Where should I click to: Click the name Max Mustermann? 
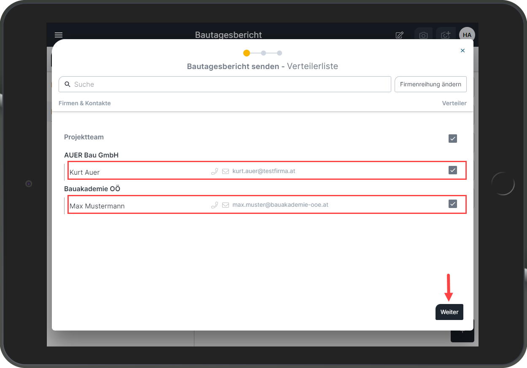[97, 206]
